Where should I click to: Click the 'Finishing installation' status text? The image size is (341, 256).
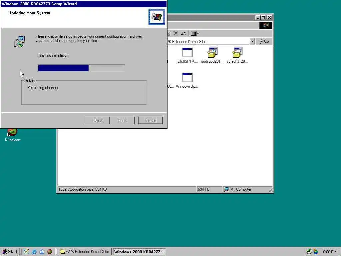(53, 55)
